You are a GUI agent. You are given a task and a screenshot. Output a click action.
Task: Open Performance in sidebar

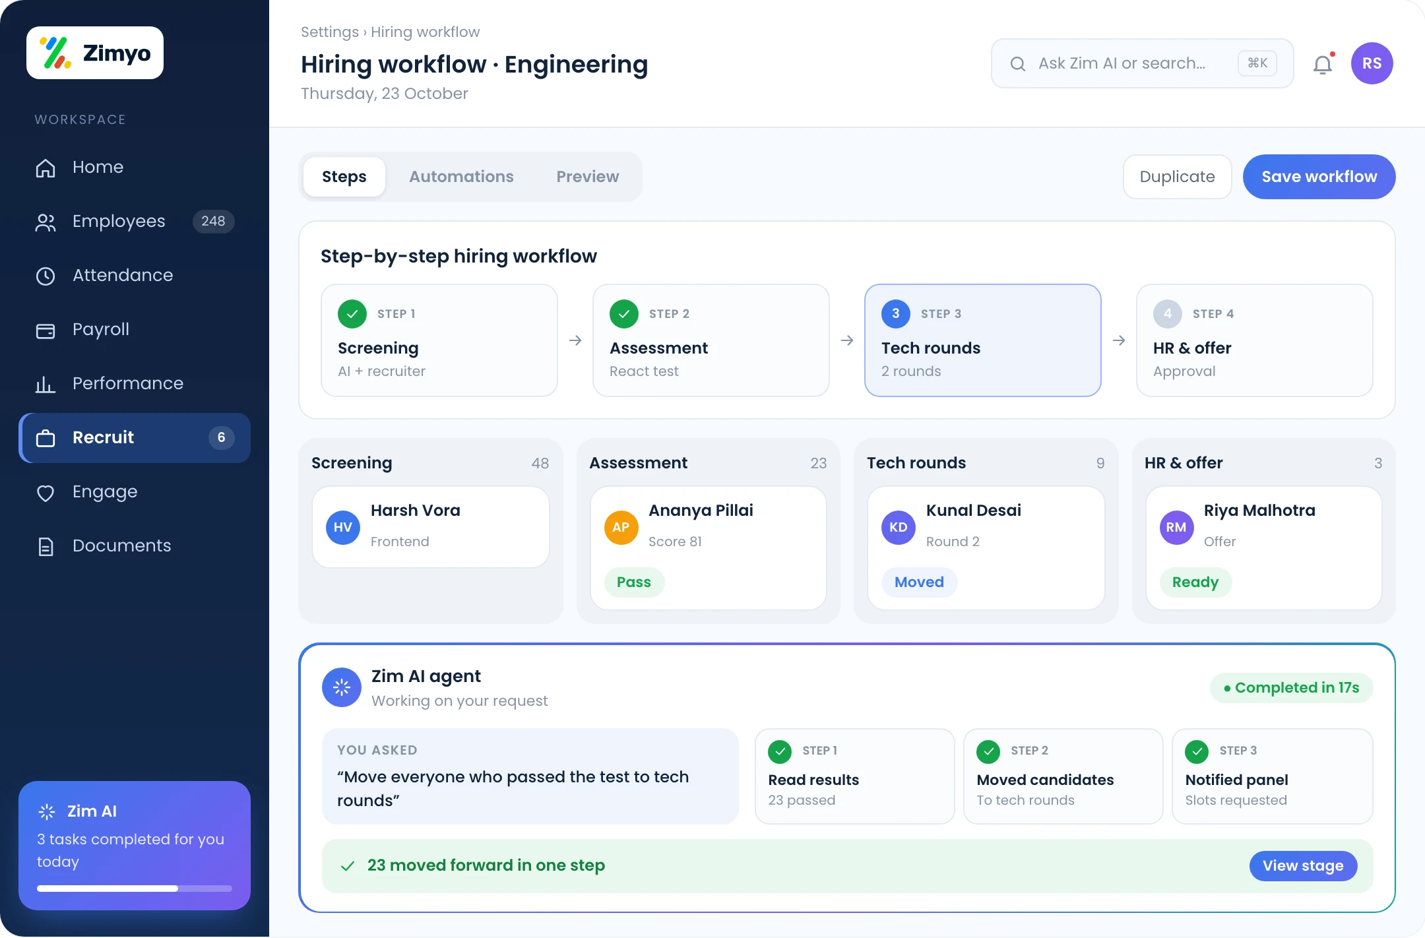pyautogui.click(x=135, y=383)
